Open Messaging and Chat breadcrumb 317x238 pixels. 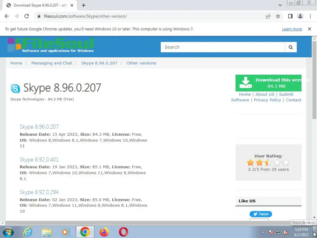click(x=52, y=63)
